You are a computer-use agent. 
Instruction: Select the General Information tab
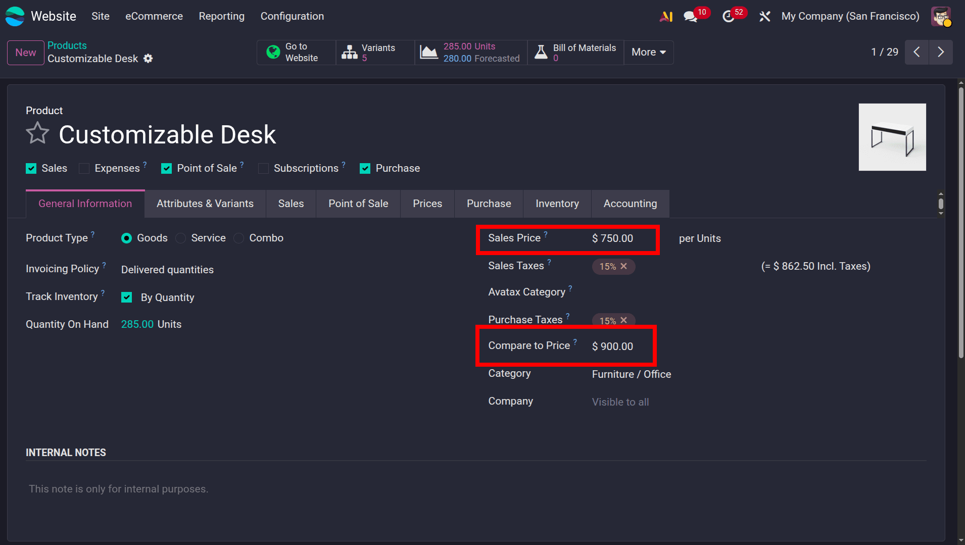coord(85,204)
